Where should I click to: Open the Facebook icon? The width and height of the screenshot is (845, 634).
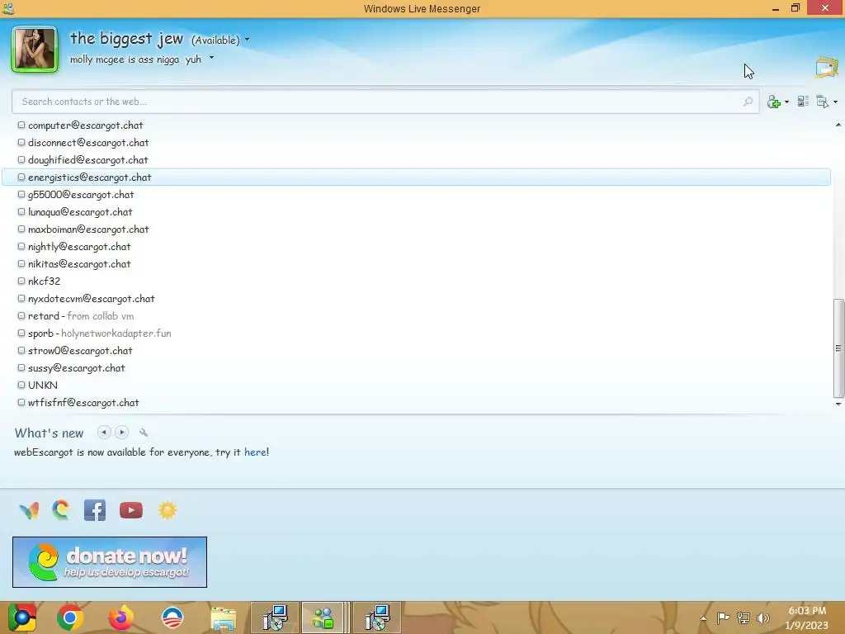point(95,510)
